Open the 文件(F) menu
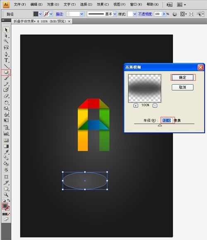The height and width of the screenshot is (240, 207). [x=20, y=5]
